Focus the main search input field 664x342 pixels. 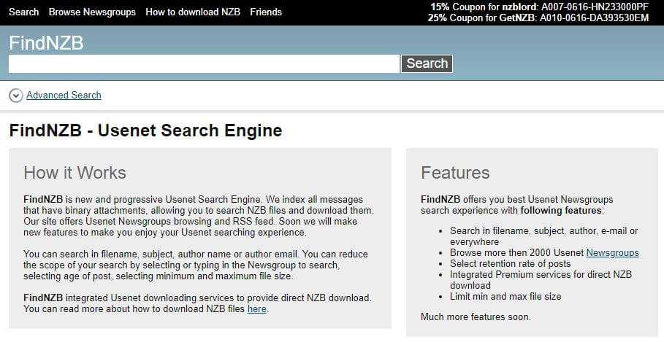coord(204,64)
